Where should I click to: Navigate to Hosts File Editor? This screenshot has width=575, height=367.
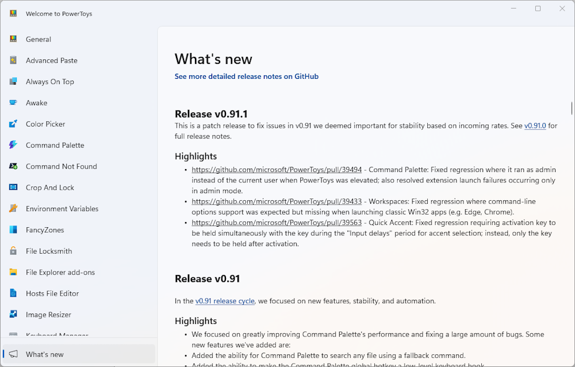[x=79, y=293]
